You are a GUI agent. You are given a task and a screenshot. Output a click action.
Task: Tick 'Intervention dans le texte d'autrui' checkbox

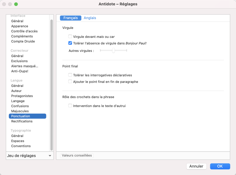(70, 106)
